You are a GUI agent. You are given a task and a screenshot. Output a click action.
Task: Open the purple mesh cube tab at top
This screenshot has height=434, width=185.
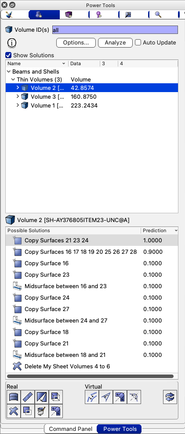click(69, 15)
